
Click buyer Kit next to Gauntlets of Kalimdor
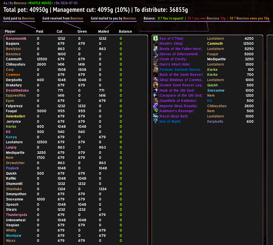(x=209, y=101)
